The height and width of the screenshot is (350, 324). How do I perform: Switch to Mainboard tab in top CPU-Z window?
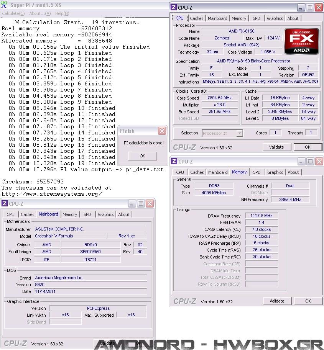click(217, 18)
